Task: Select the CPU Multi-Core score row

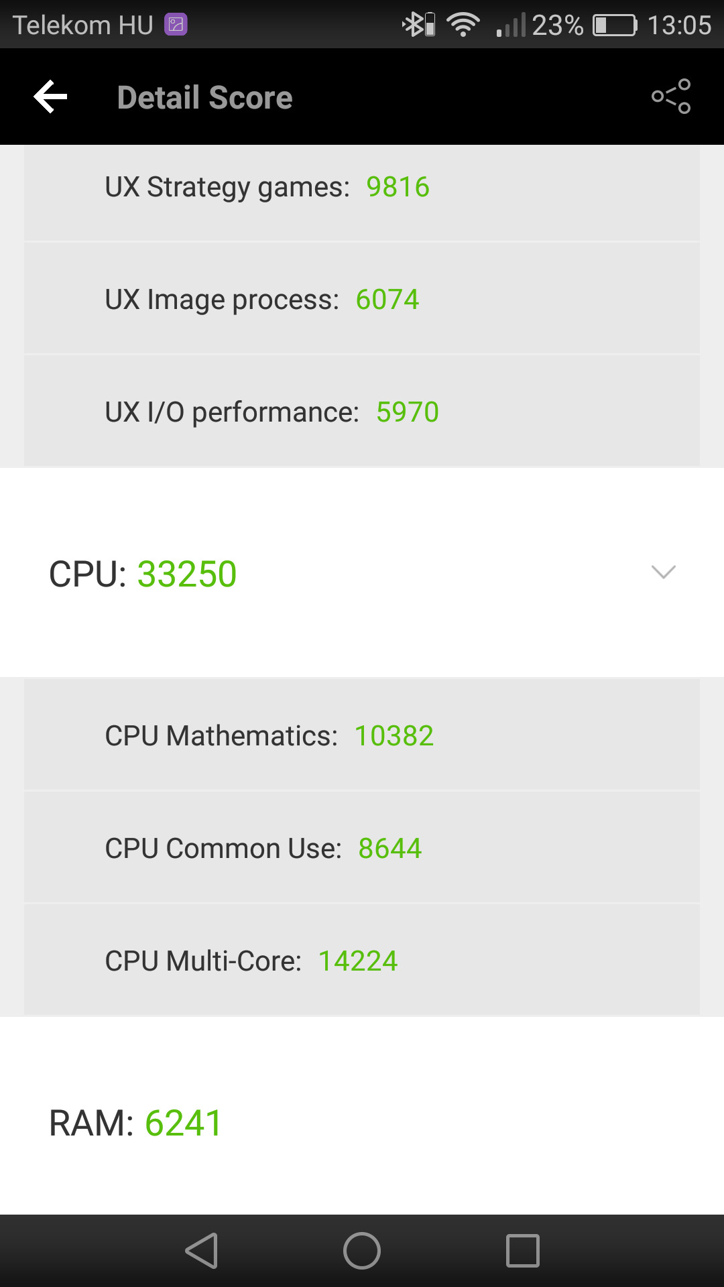Action: click(x=362, y=961)
